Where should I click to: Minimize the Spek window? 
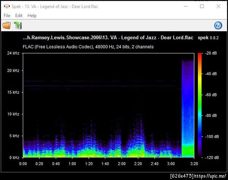(x=185, y=6)
